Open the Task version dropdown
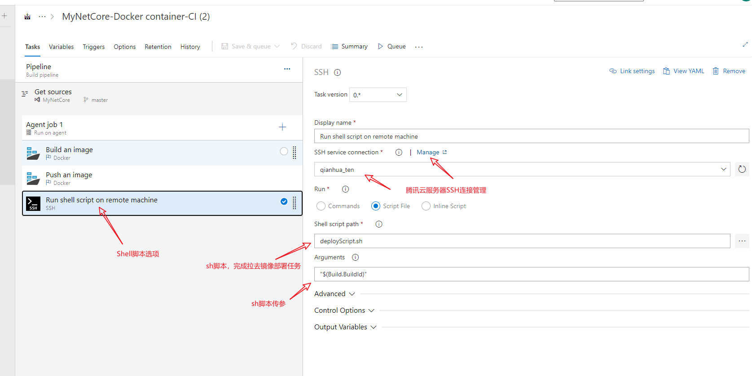The width and height of the screenshot is (752, 376). click(x=378, y=95)
